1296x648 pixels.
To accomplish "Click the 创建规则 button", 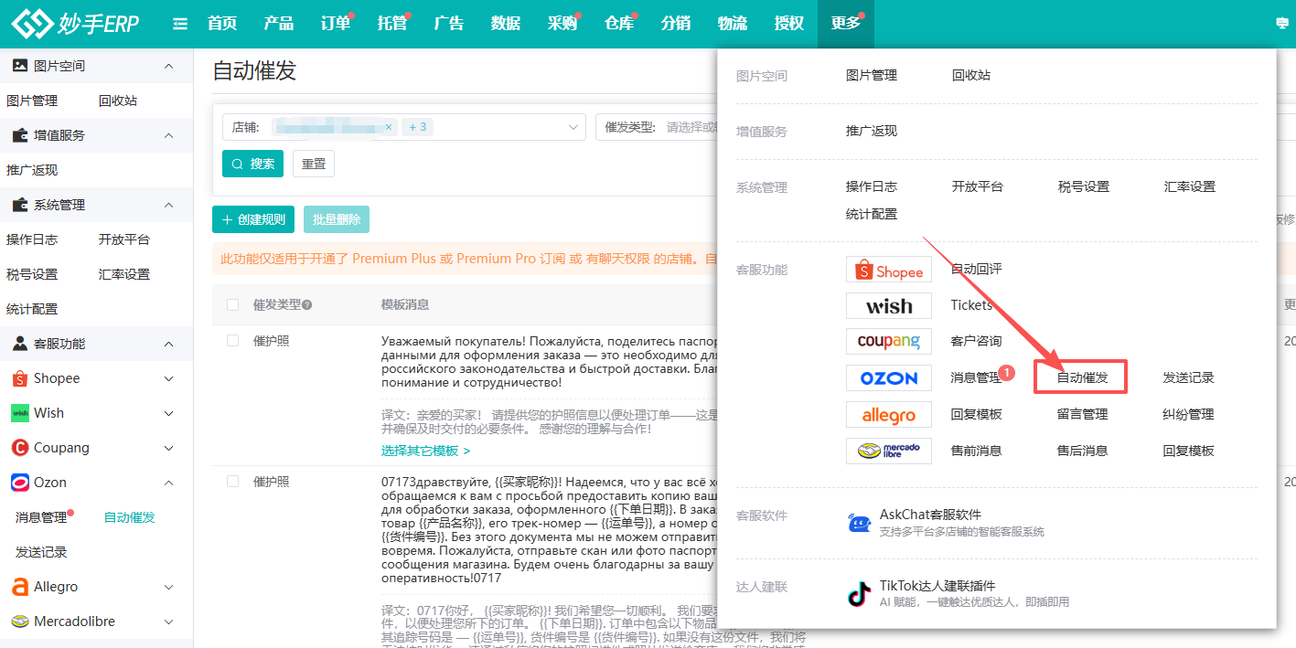I will coord(253,219).
